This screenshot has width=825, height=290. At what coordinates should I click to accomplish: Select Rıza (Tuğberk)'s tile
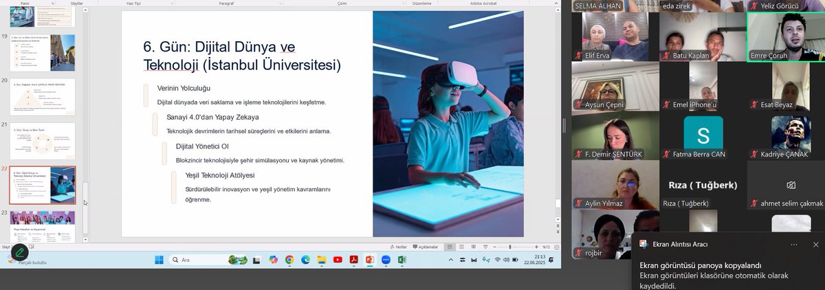[703, 185]
